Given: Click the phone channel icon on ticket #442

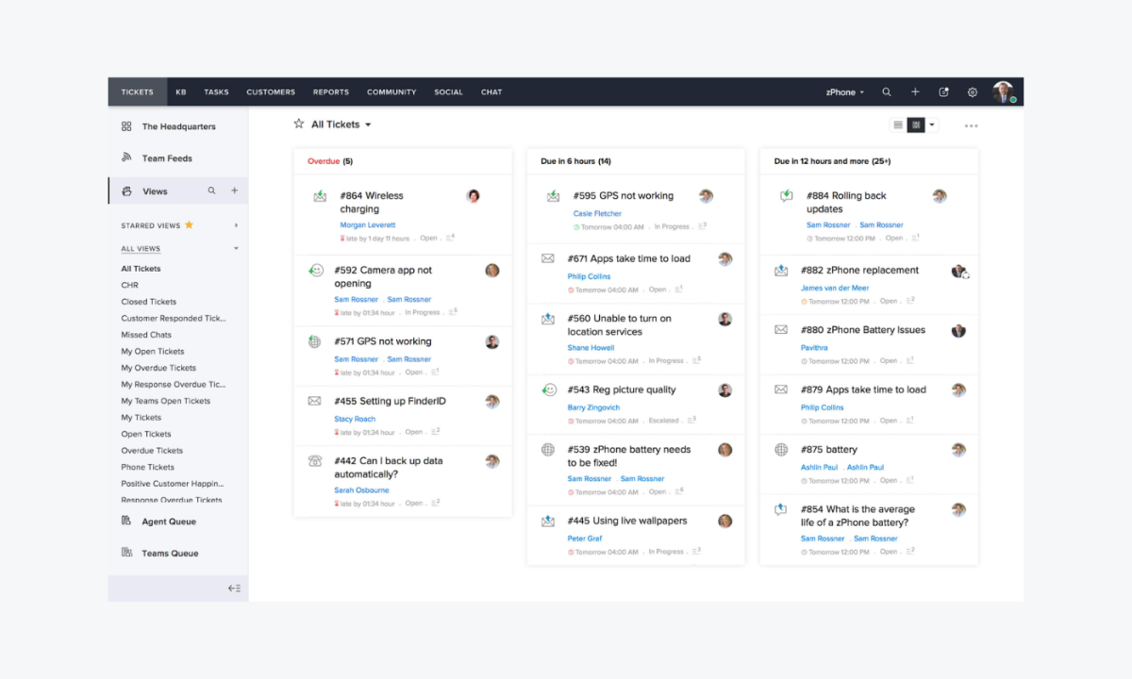Looking at the screenshot, I should (314, 461).
